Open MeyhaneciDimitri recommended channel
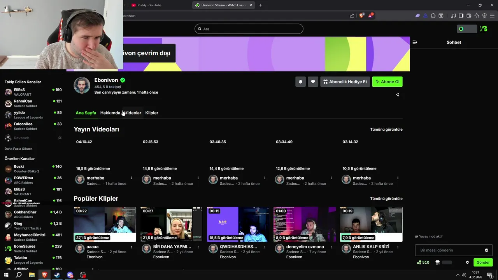The image size is (498, 280). [x=33, y=237]
